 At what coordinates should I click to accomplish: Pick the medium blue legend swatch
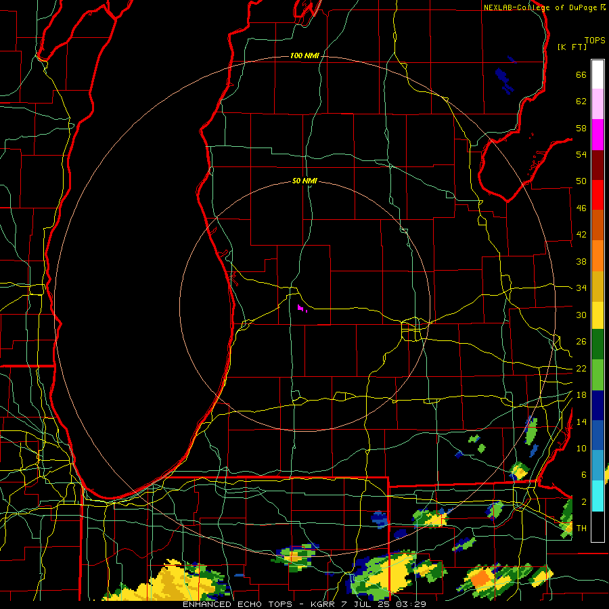597,436
